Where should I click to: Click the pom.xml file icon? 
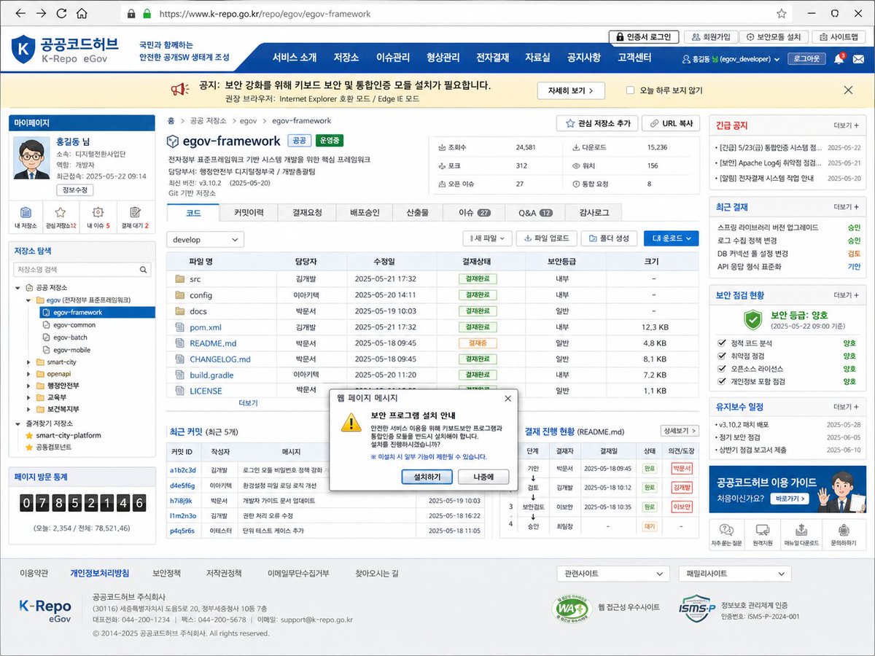(x=180, y=327)
